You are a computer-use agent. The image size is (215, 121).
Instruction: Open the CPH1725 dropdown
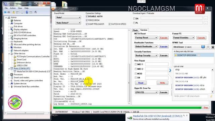(x=146, y=92)
